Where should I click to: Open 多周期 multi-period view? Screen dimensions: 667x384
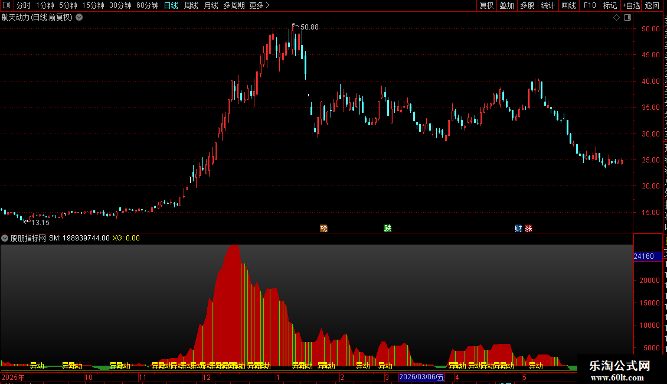[x=234, y=5]
